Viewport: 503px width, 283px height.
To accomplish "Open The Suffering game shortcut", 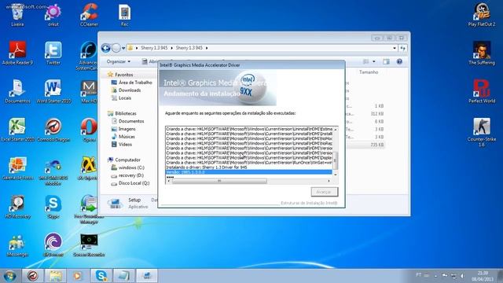I will tap(482, 53).
